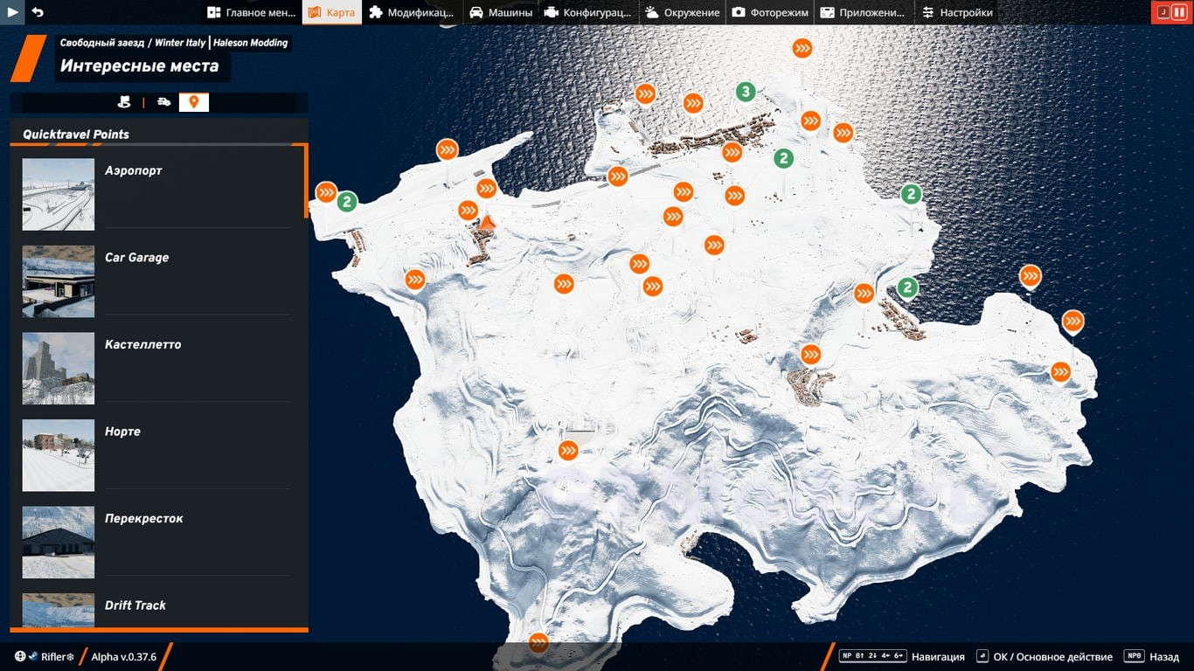Select the location pin filter tab

coord(194,102)
